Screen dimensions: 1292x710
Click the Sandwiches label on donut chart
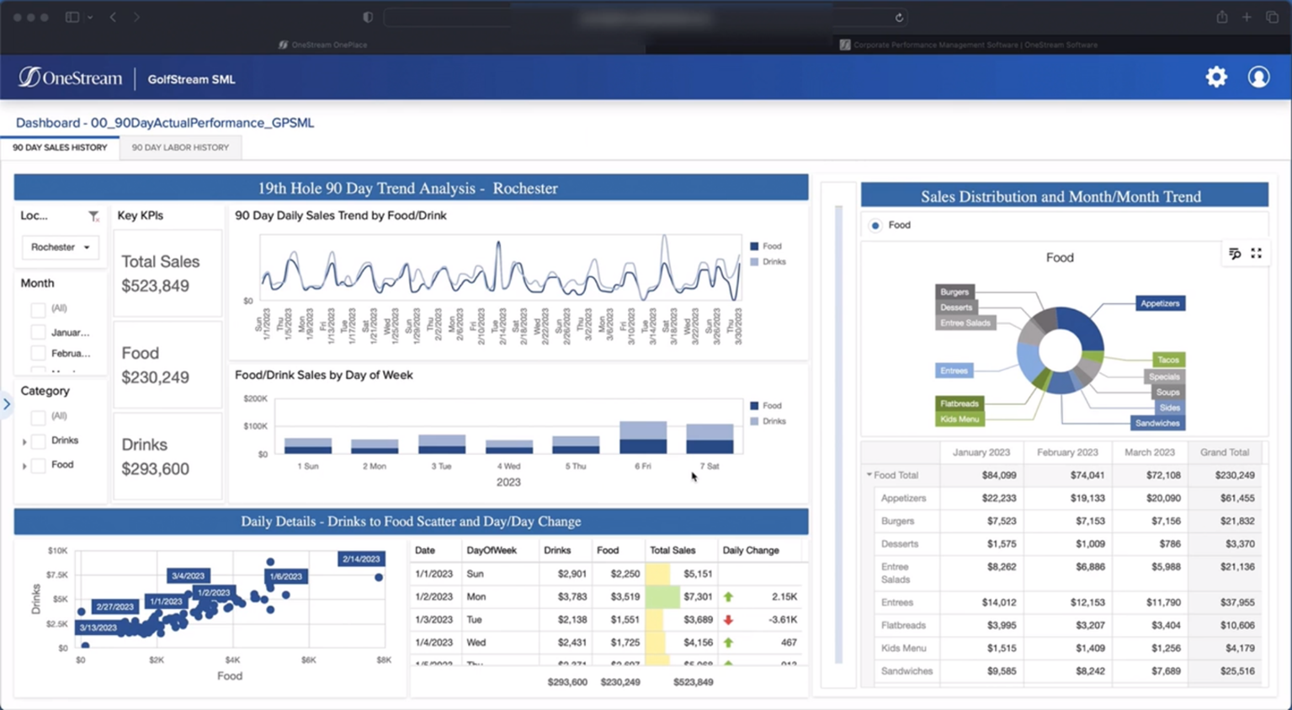point(1157,423)
